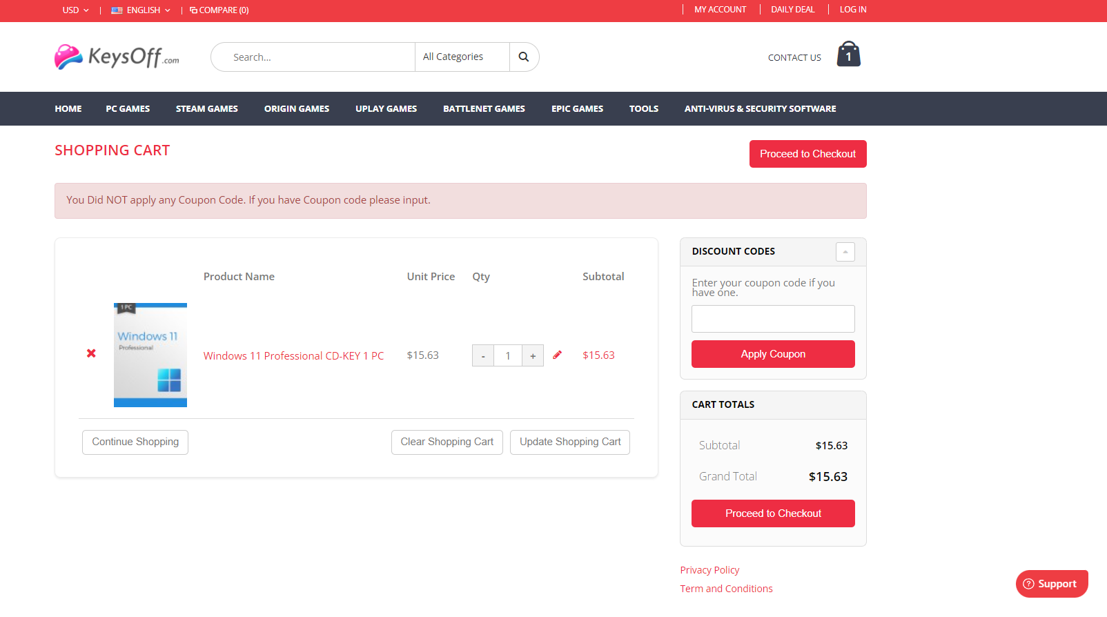Open PC Games menu
Screen dimensions: 1107x617
click(128, 109)
